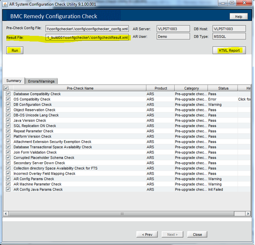Toggle OS Compatibility Check checkbox
This screenshot has width=255, height=245.
pos(8,99)
